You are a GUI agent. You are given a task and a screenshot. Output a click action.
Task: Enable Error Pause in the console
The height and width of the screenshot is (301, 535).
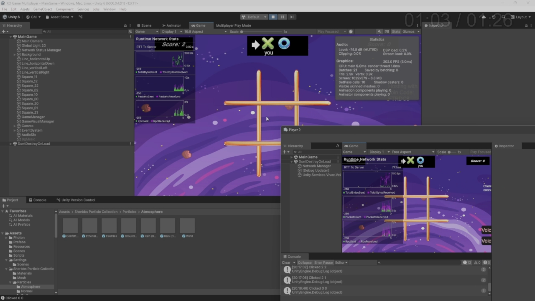pyautogui.click(x=323, y=263)
